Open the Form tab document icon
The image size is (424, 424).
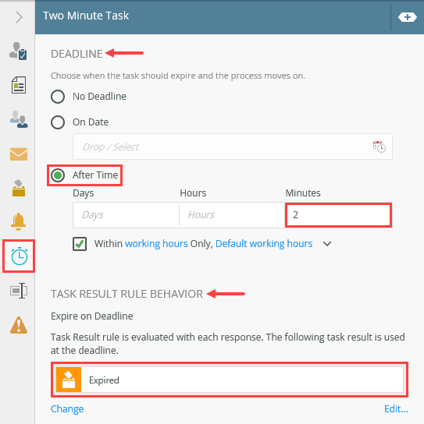(19, 85)
